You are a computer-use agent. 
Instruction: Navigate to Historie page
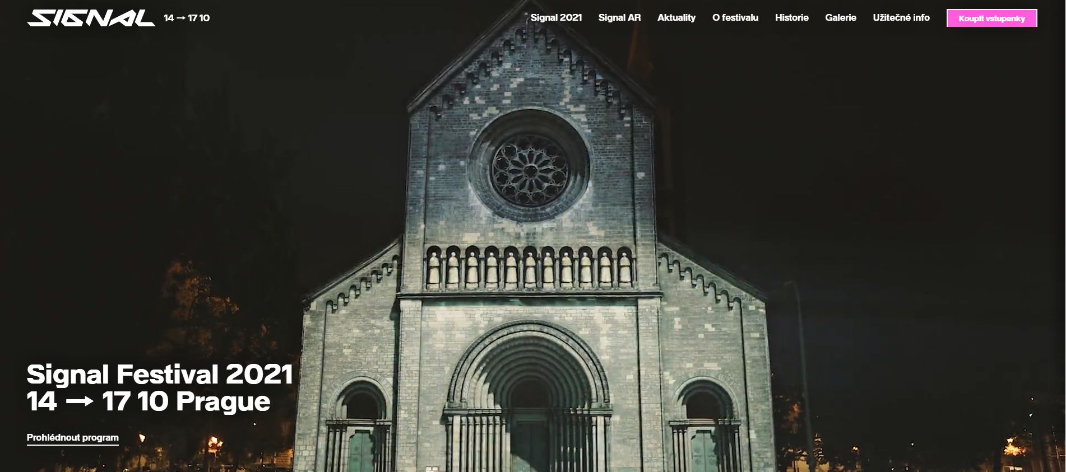click(791, 18)
